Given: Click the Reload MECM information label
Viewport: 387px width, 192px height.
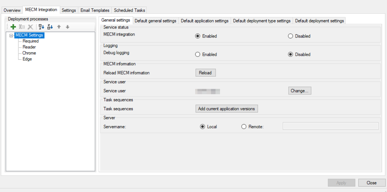Looking at the screenshot, I should pos(126,73).
